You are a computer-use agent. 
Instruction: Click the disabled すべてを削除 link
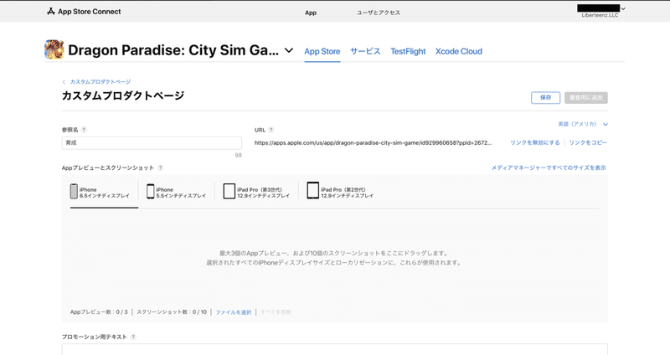(x=276, y=312)
